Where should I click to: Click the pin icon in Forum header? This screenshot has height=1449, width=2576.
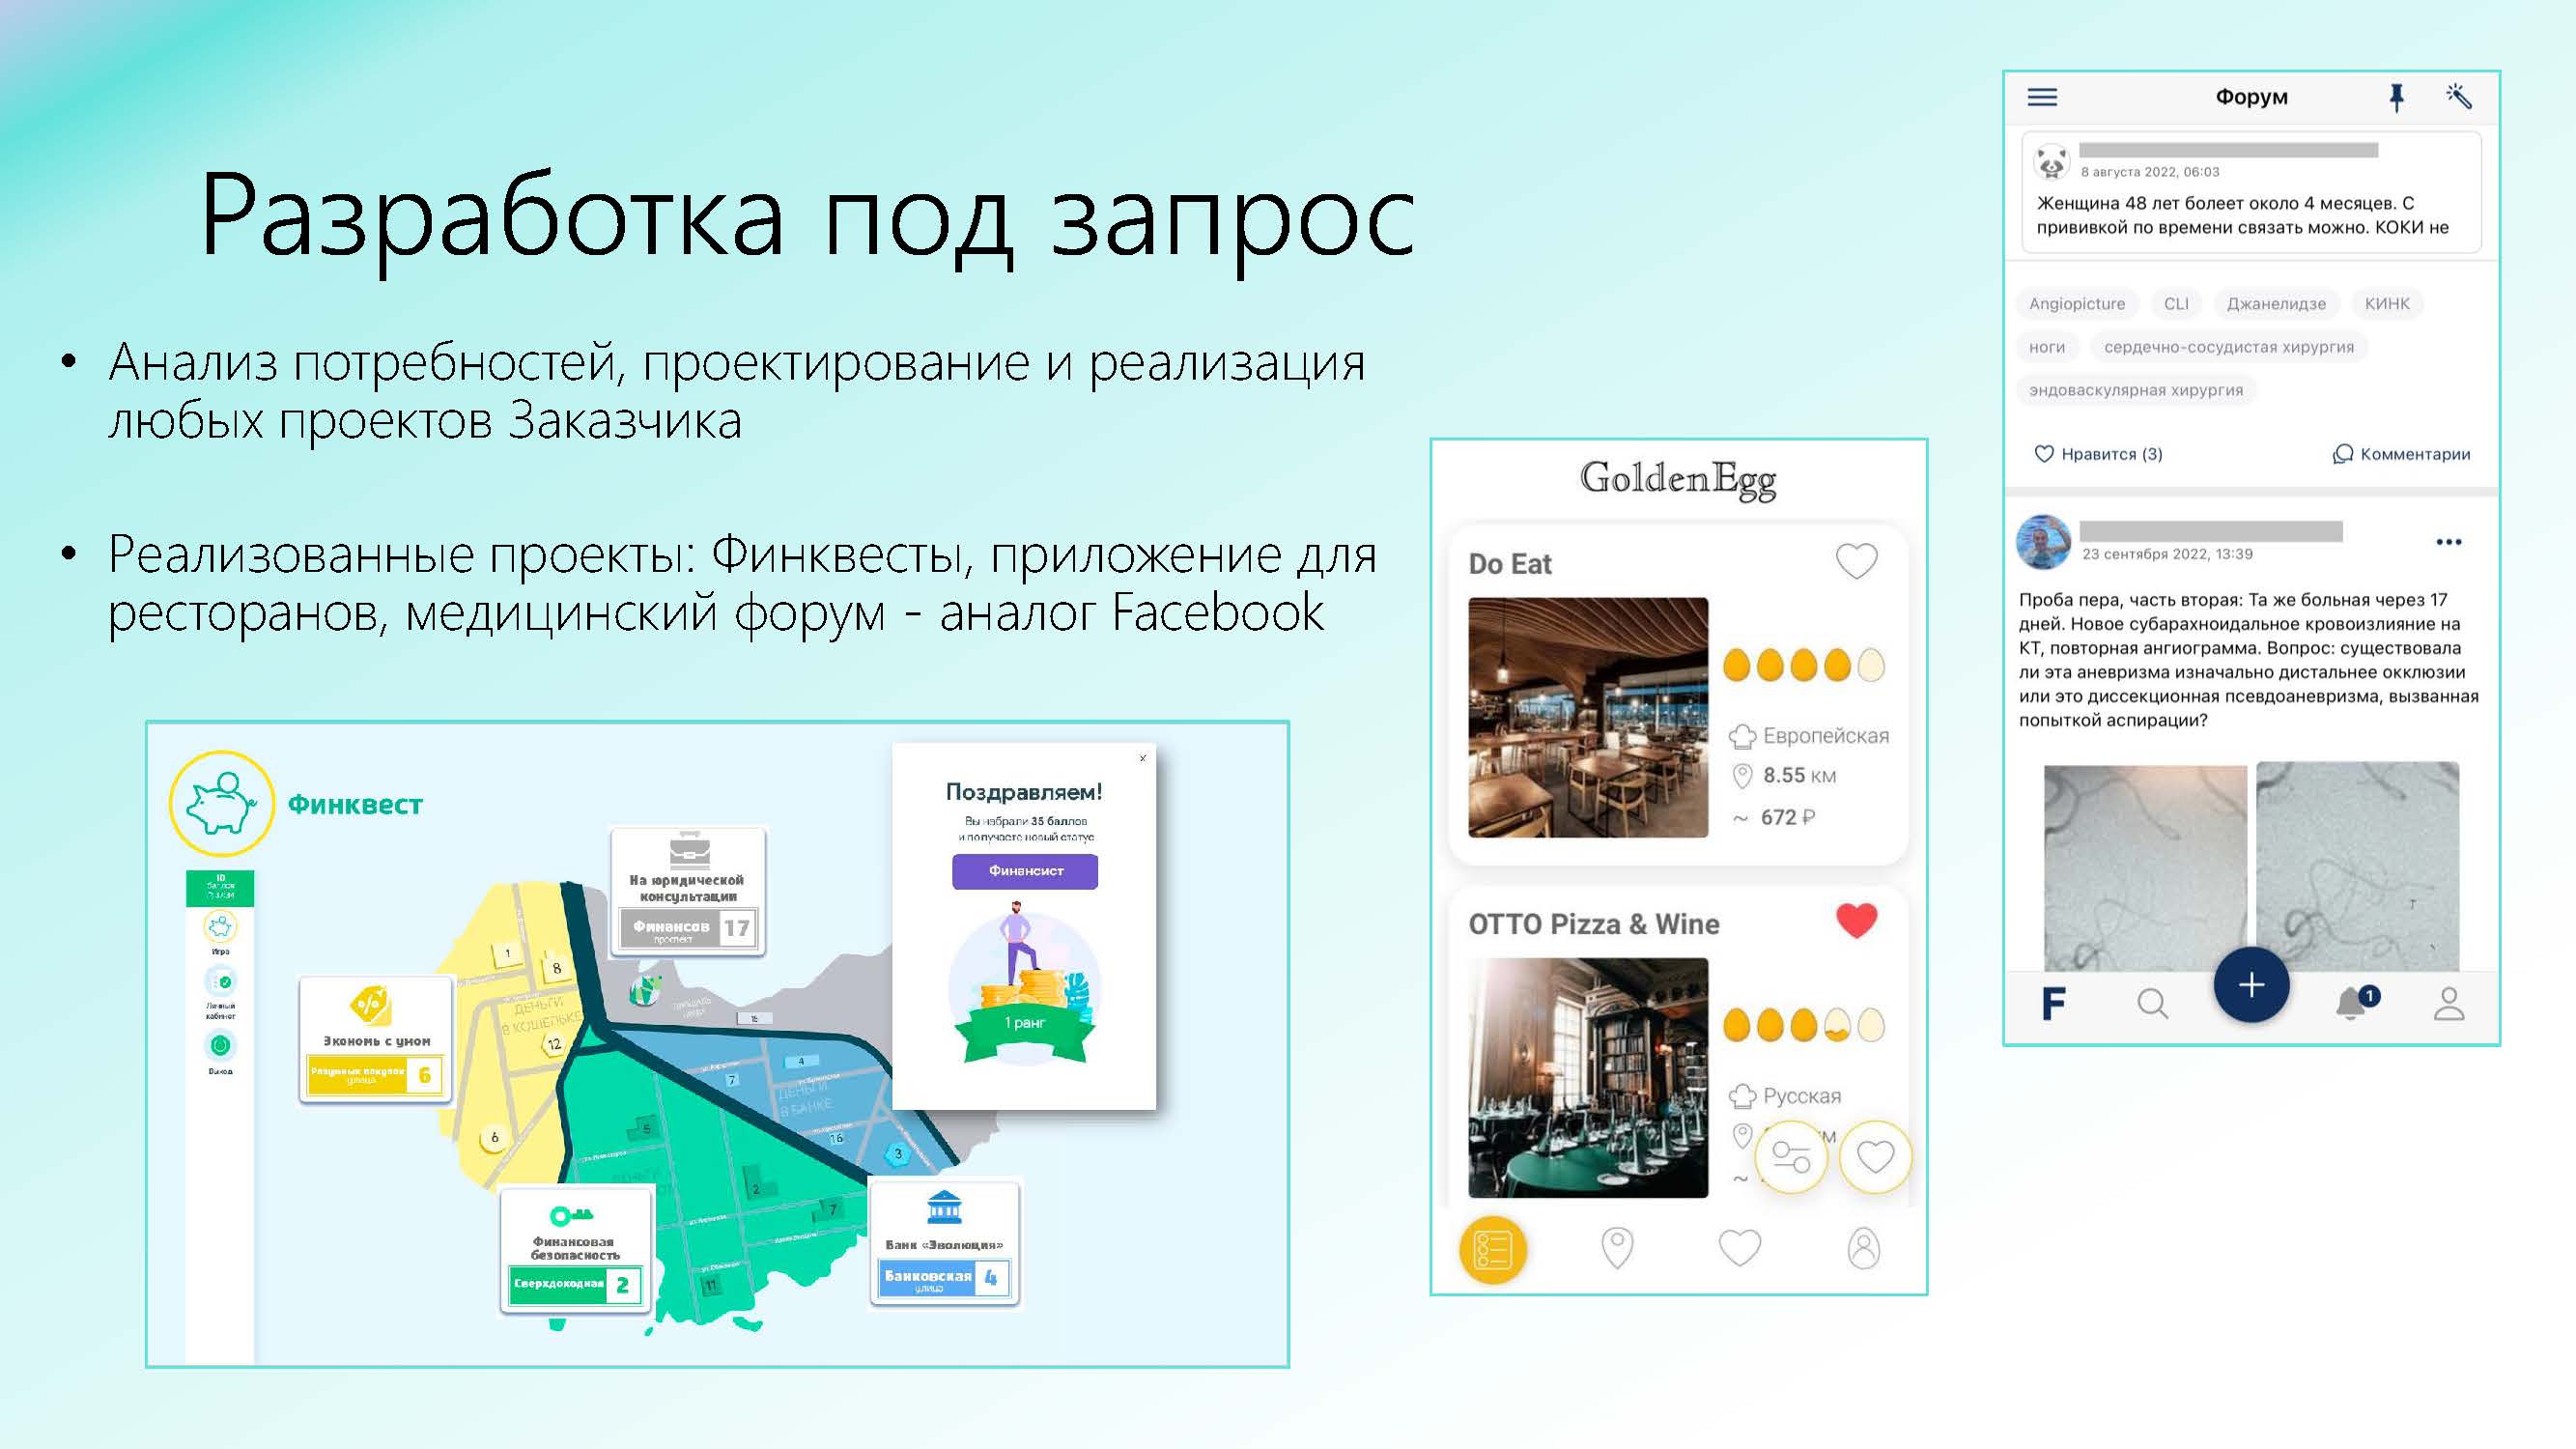tap(2396, 97)
